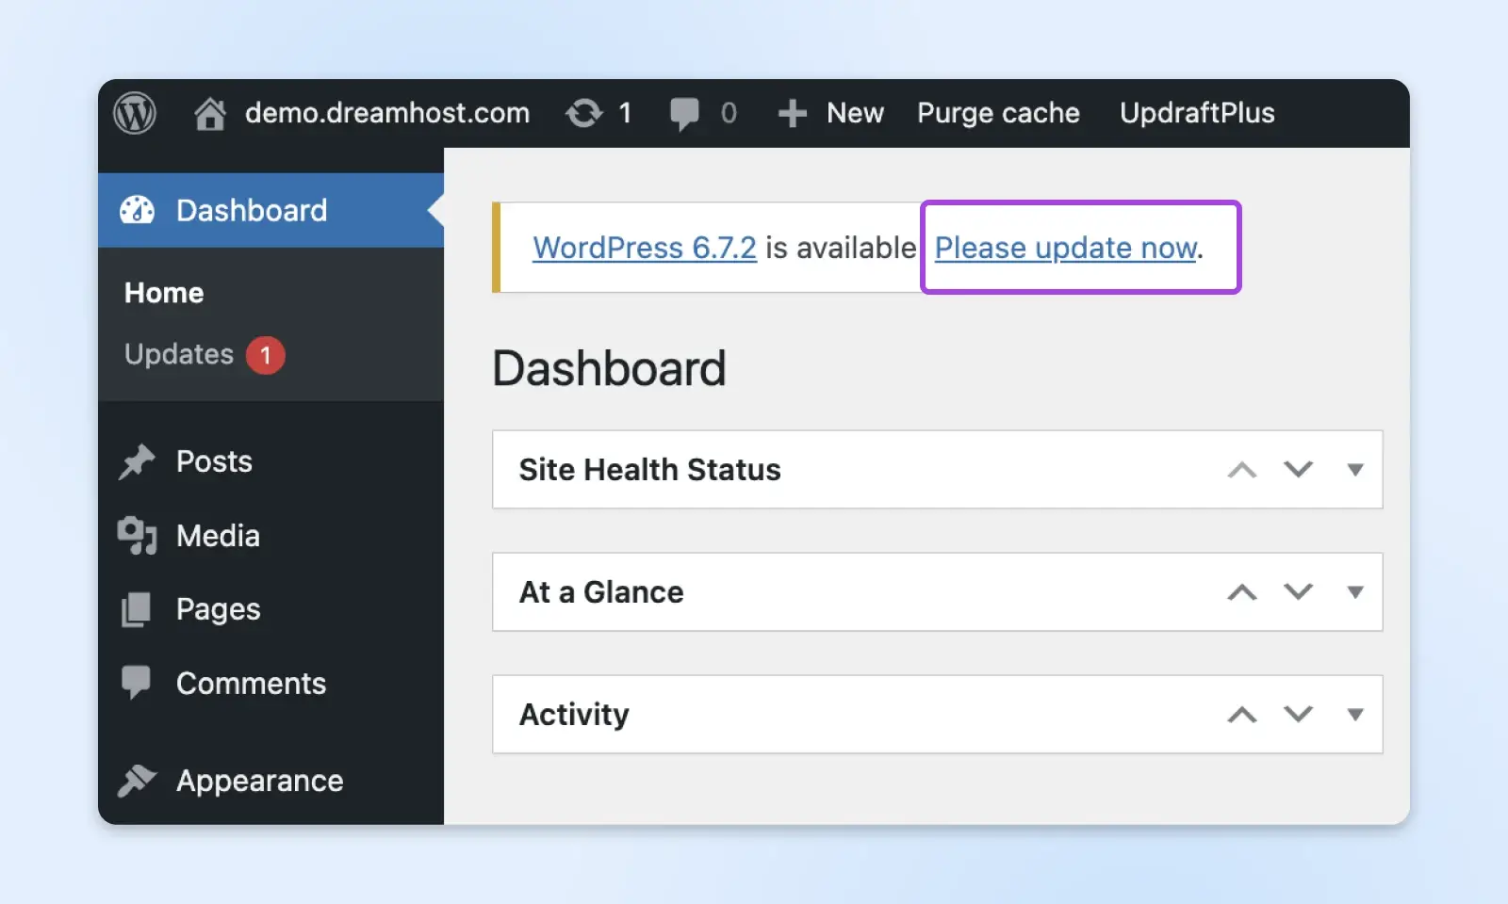
Task: Toggle the Activity panel triangle
Action: click(1355, 715)
